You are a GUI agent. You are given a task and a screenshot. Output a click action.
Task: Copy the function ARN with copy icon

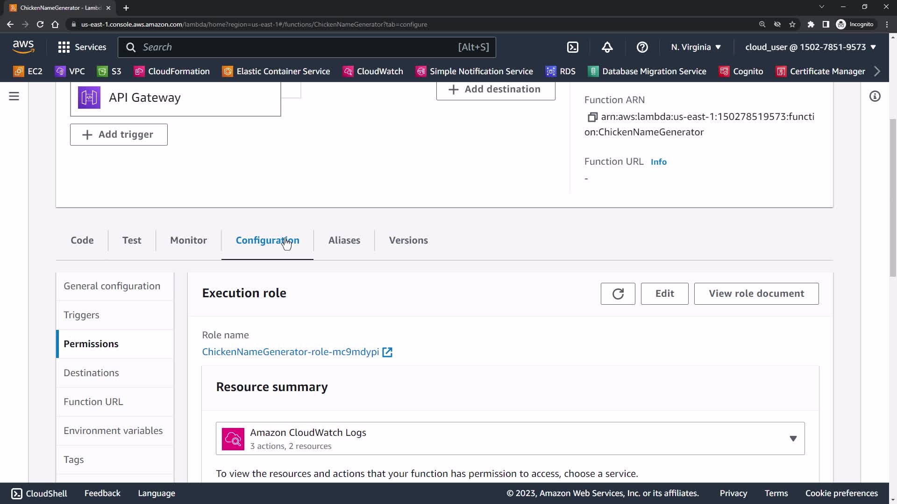click(592, 117)
